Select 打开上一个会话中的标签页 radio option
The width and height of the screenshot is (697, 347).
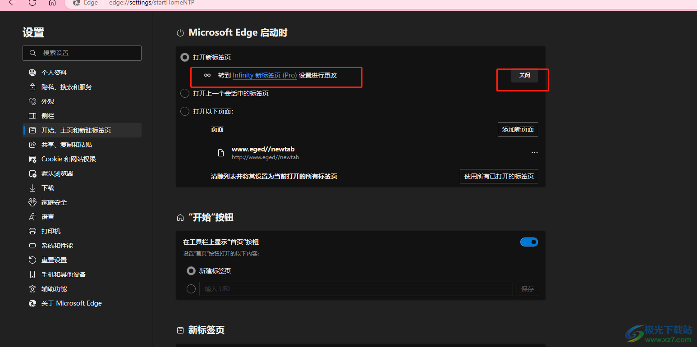click(x=185, y=93)
